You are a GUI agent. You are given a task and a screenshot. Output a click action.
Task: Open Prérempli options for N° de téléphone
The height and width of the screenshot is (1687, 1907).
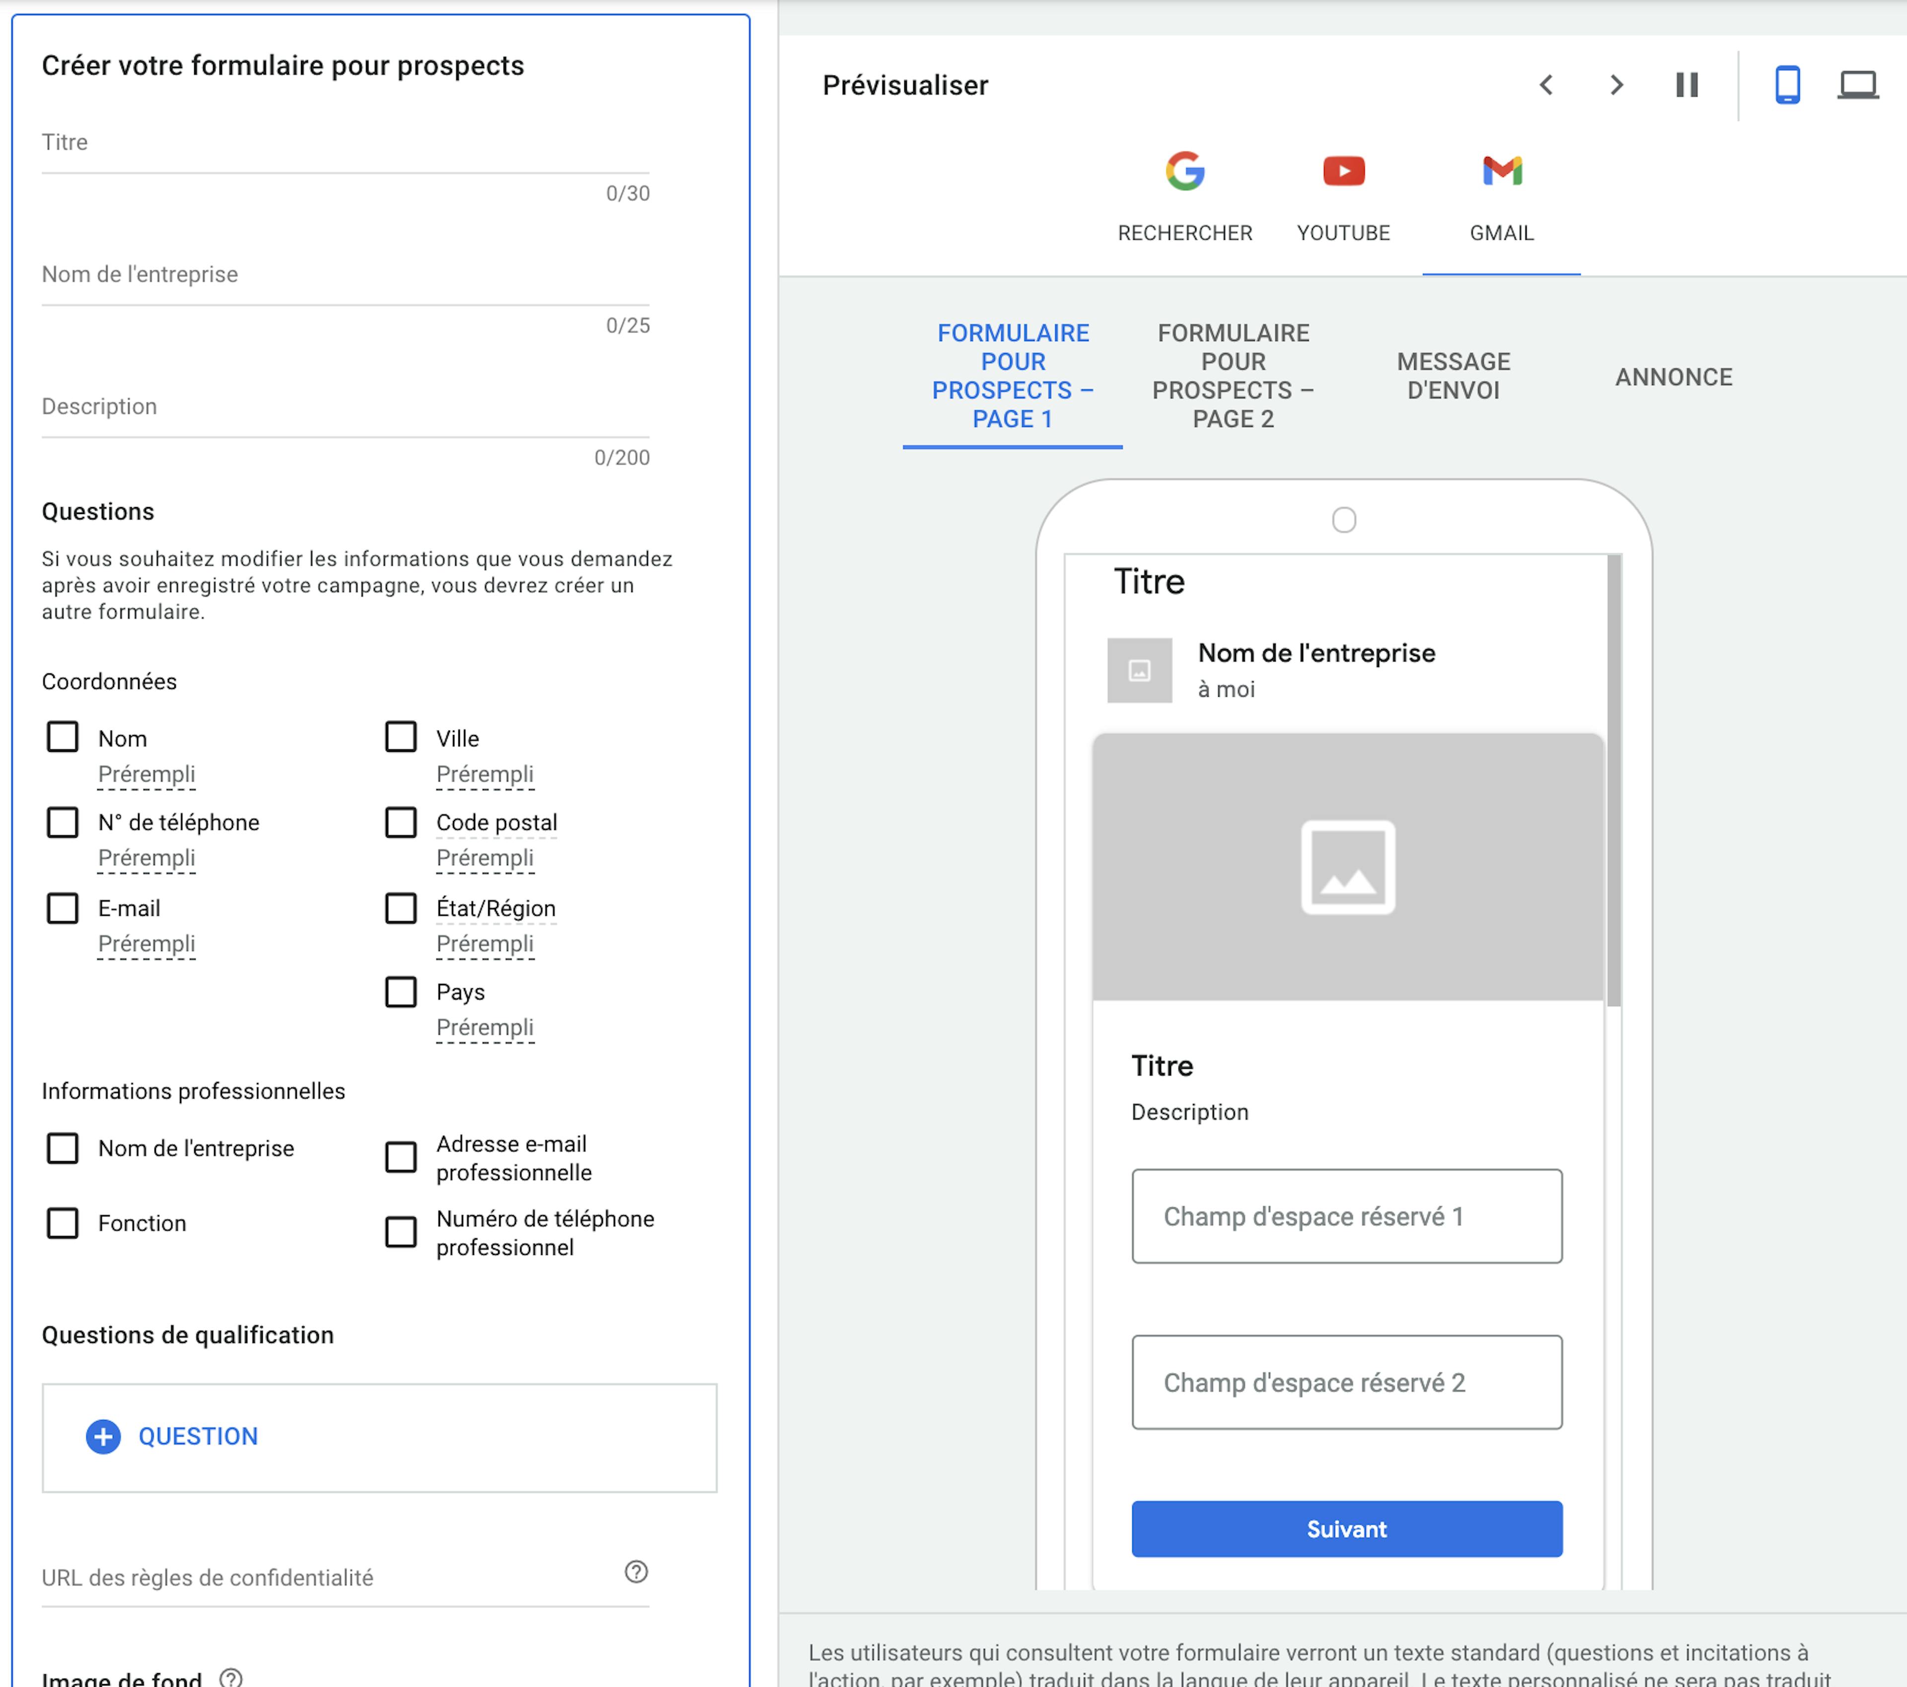tap(147, 858)
